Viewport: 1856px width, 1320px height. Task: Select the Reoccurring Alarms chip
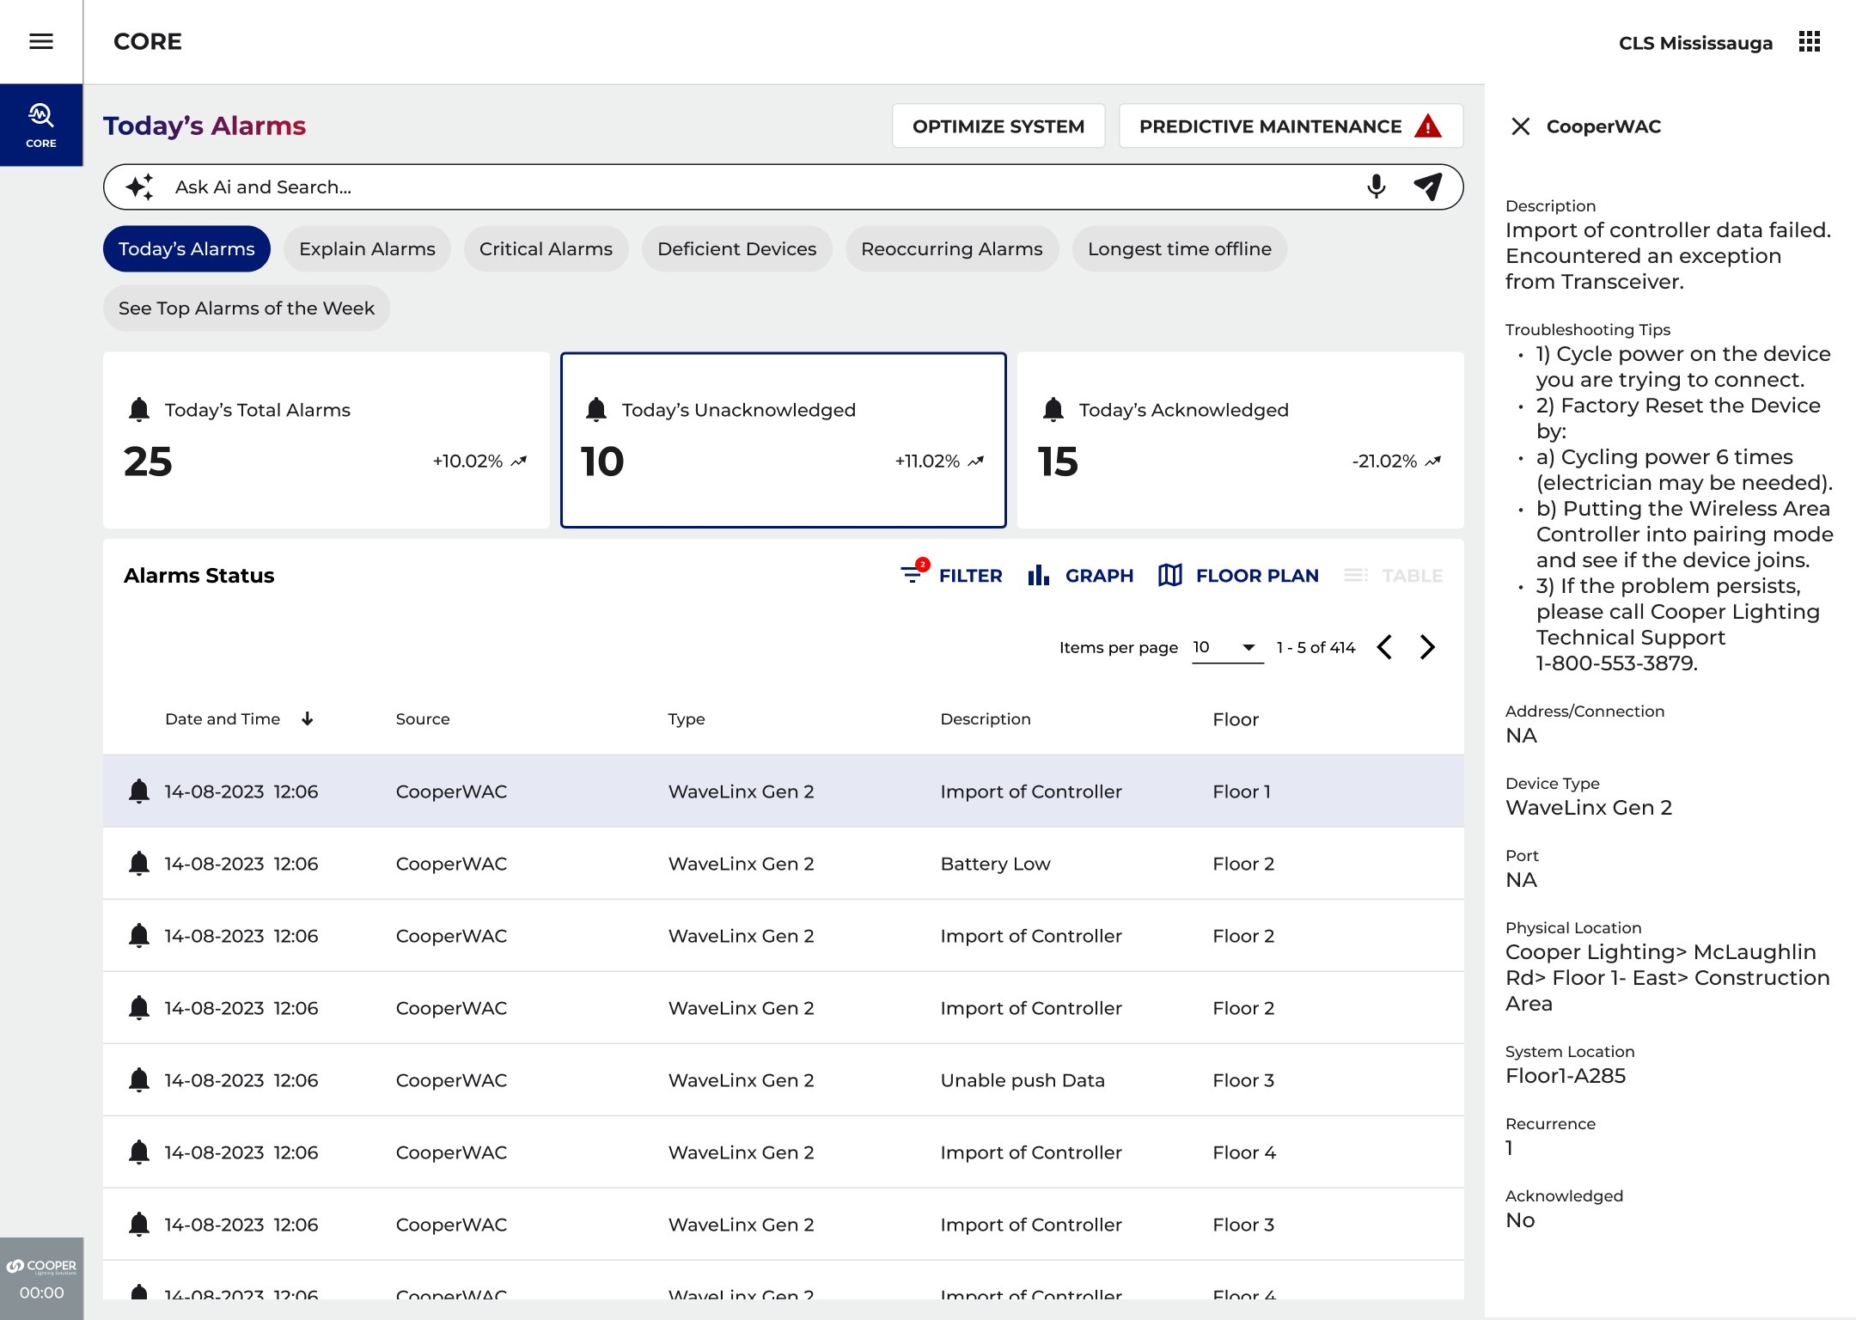tap(952, 248)
